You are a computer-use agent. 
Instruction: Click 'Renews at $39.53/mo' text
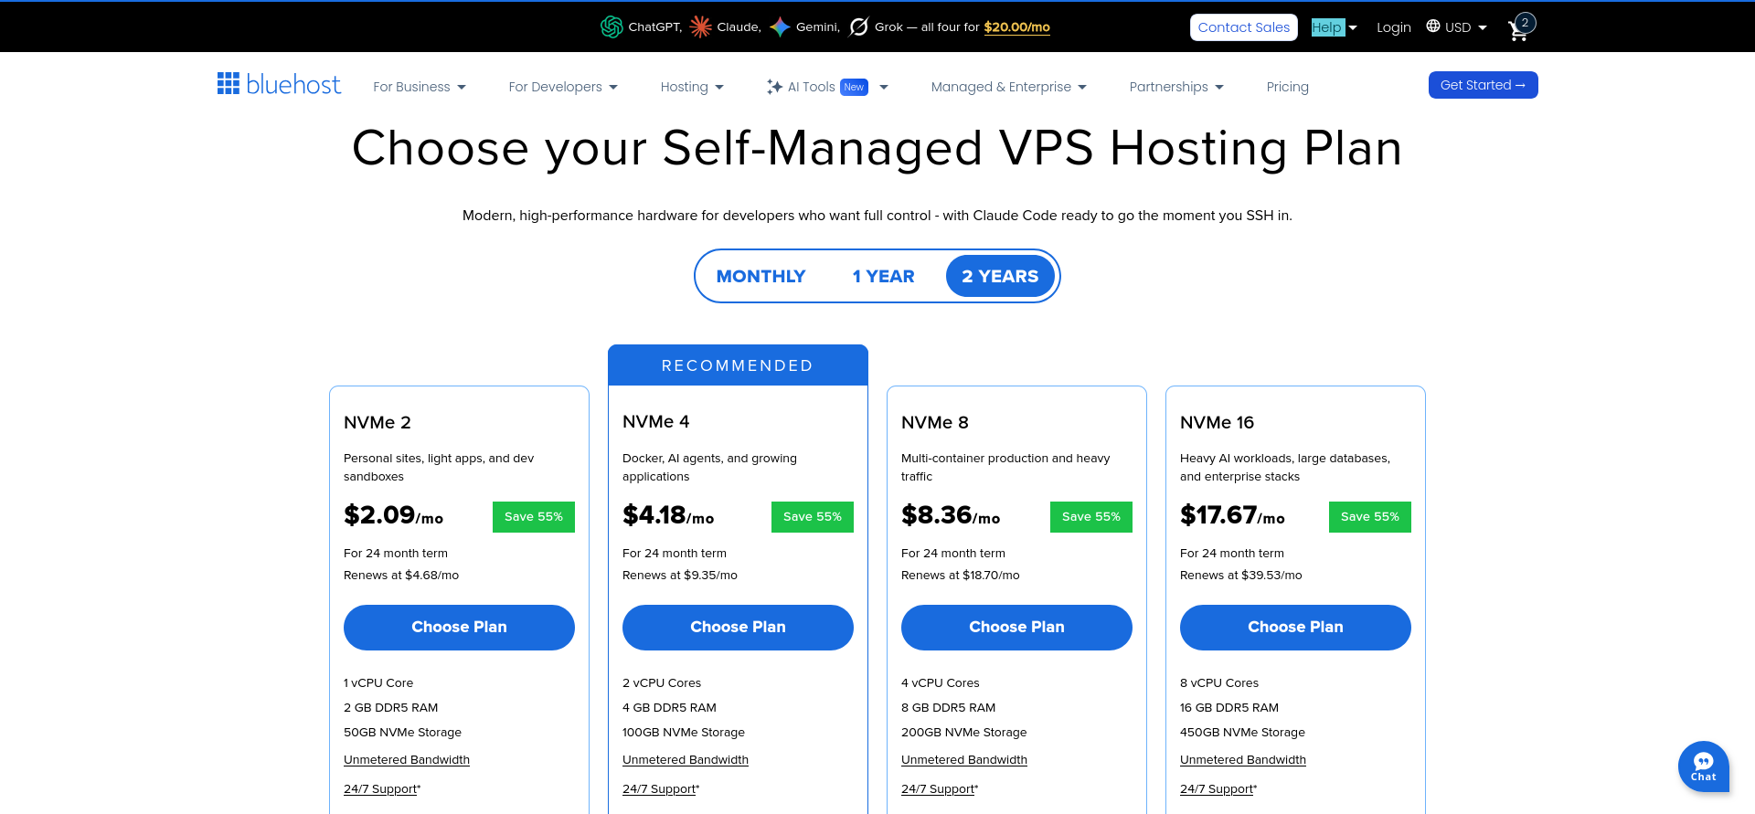1241,576
